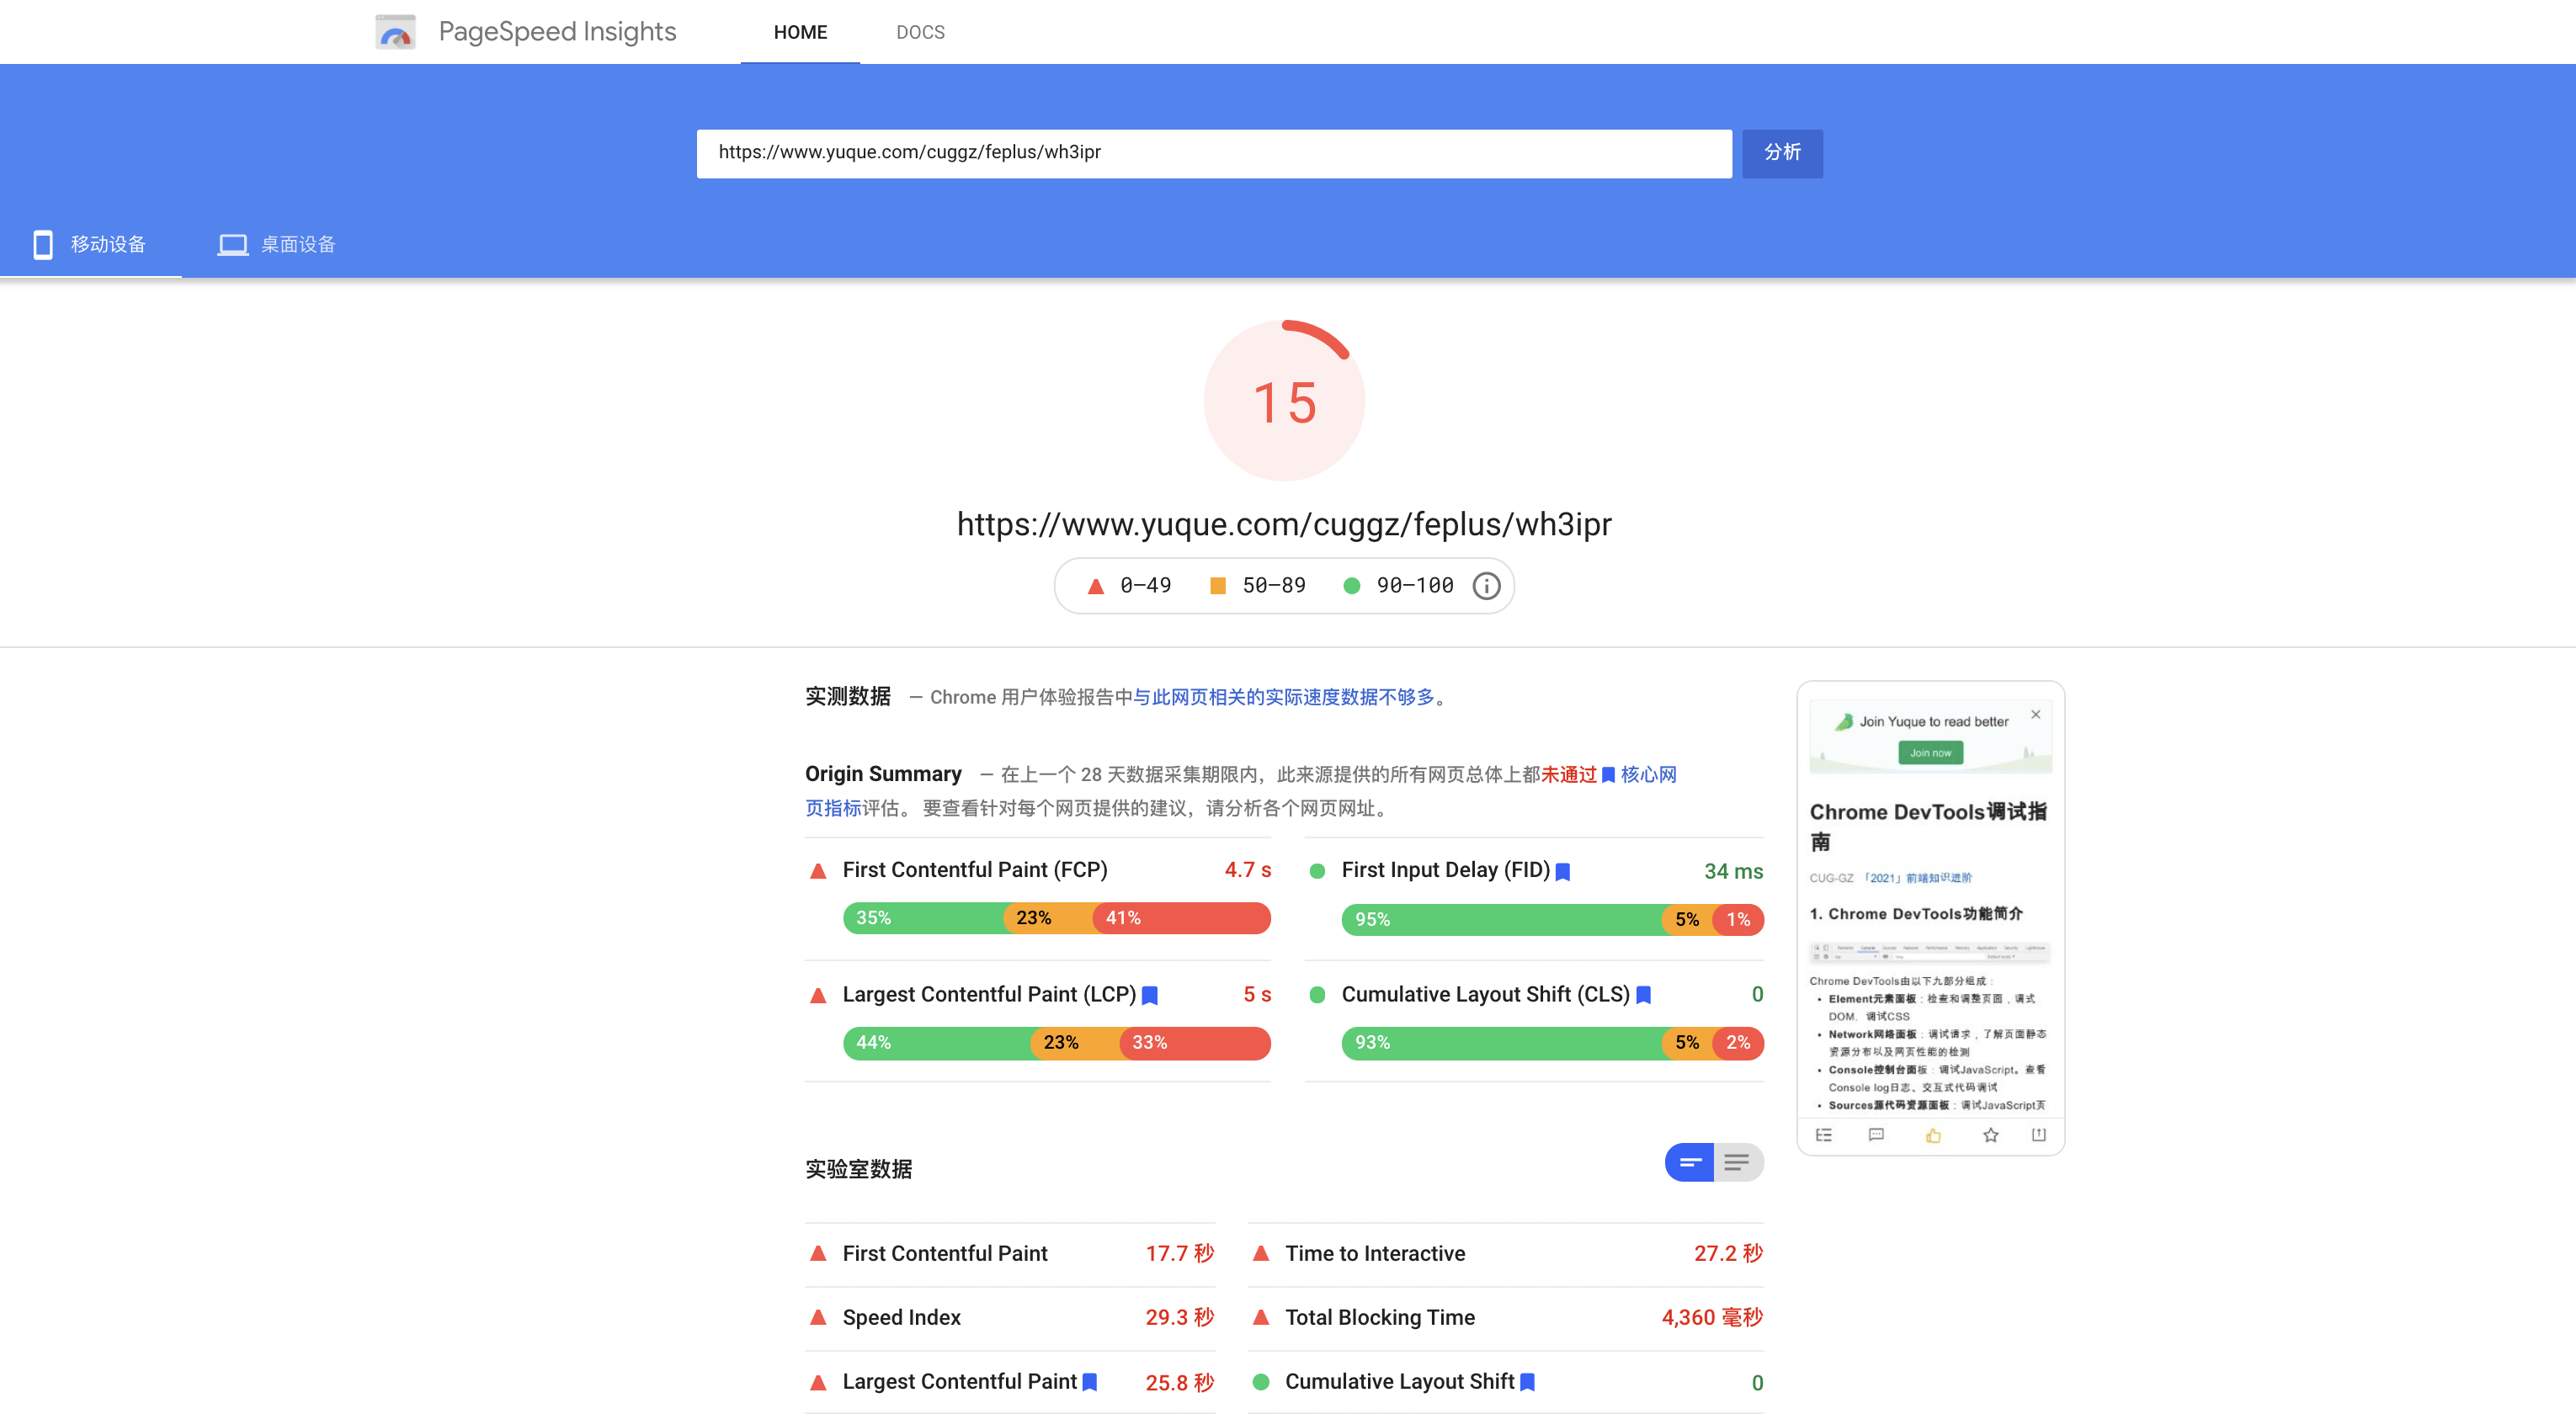Click the URL input field
The image size is (2576, 1414).
1213,153
